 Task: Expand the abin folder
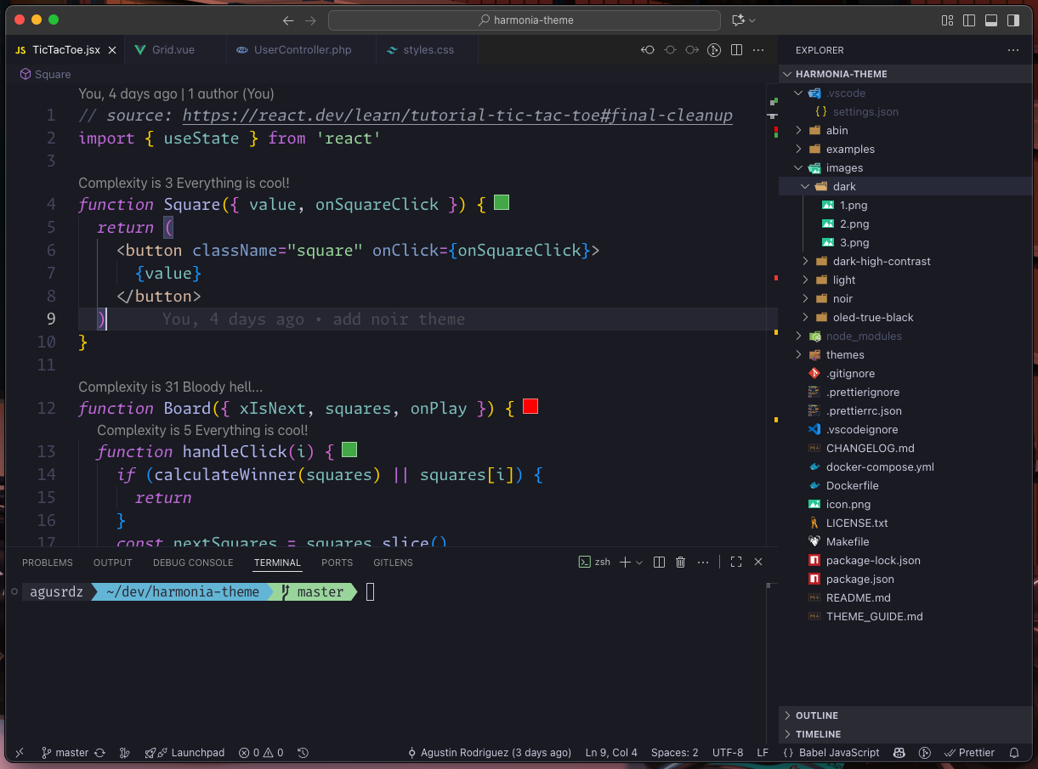point(905,130)
